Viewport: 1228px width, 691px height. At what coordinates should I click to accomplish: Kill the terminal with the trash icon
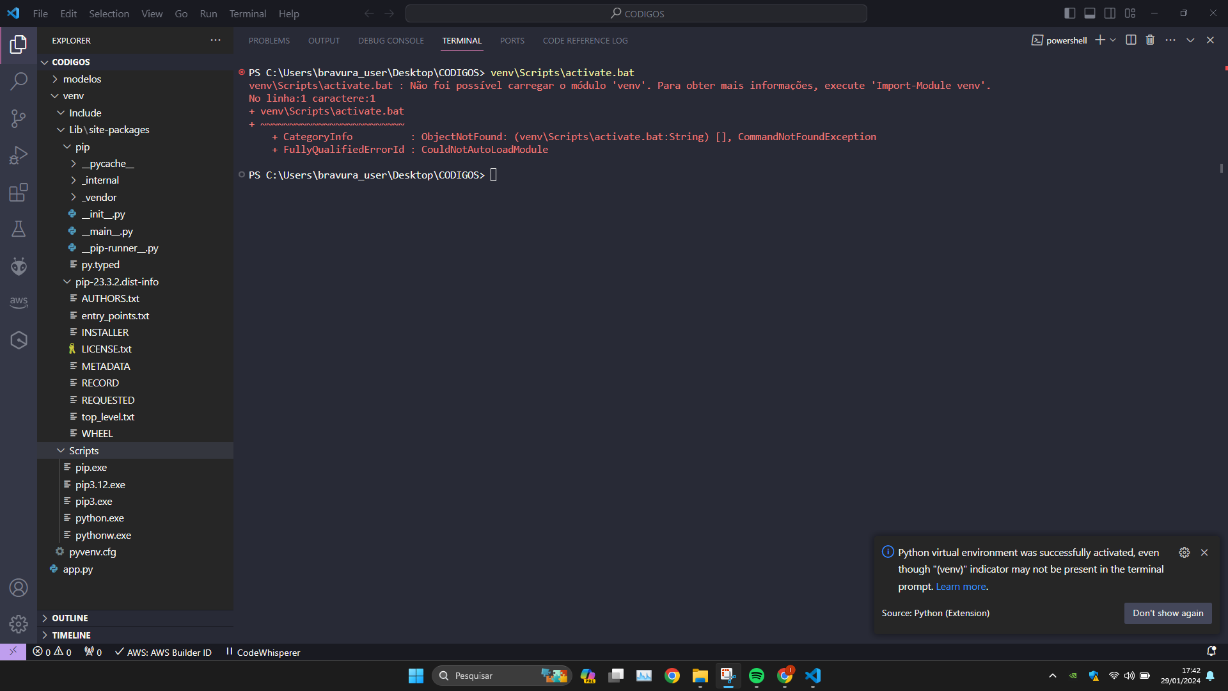point(1150,40)
